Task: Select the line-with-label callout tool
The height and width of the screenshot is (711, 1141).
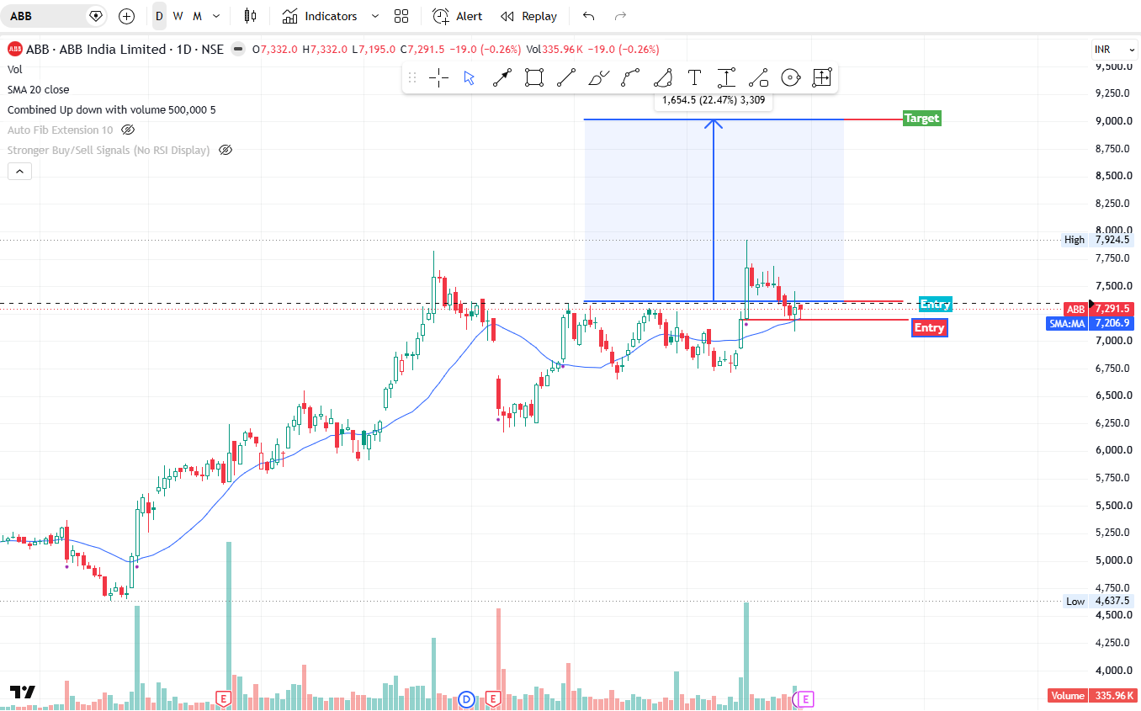Action: tap(758, 78)
